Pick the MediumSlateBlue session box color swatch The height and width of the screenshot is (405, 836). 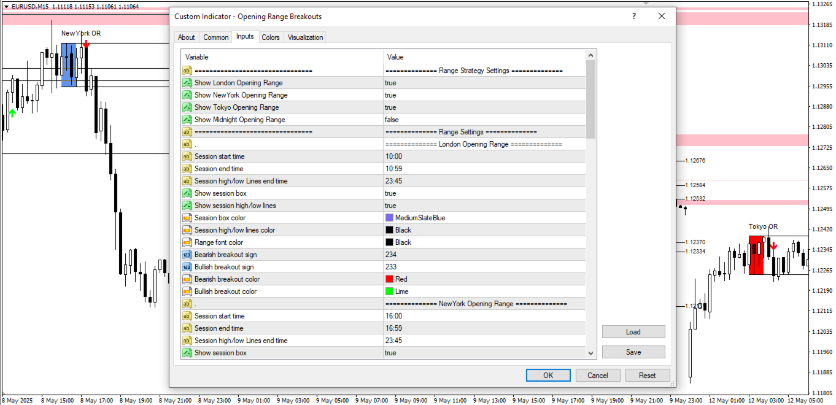pos(389,218)
